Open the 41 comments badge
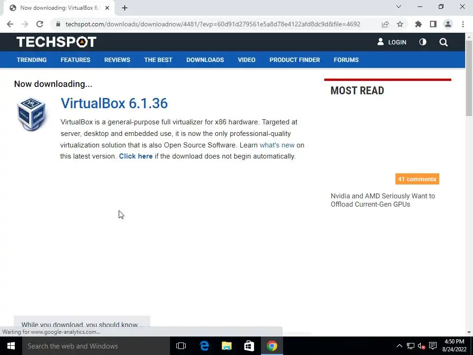473x355 pixels. tap(417, 179)
